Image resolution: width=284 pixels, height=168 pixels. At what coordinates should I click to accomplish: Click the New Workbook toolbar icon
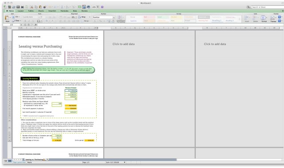tap(5, 7)
